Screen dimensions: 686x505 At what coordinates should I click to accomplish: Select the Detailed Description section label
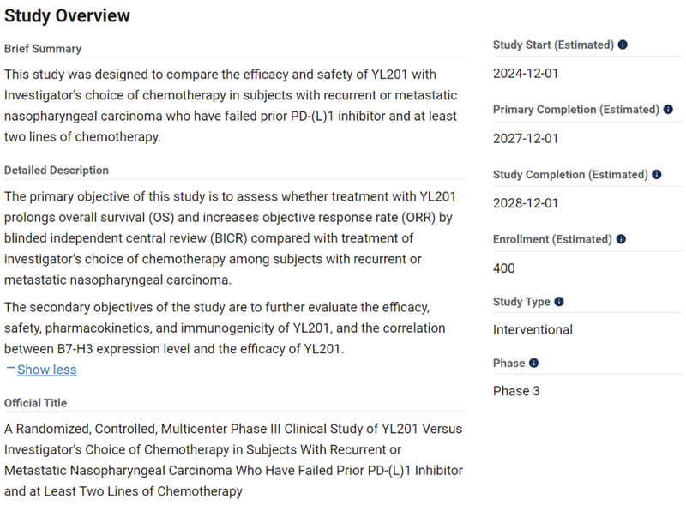click(57, 171)
